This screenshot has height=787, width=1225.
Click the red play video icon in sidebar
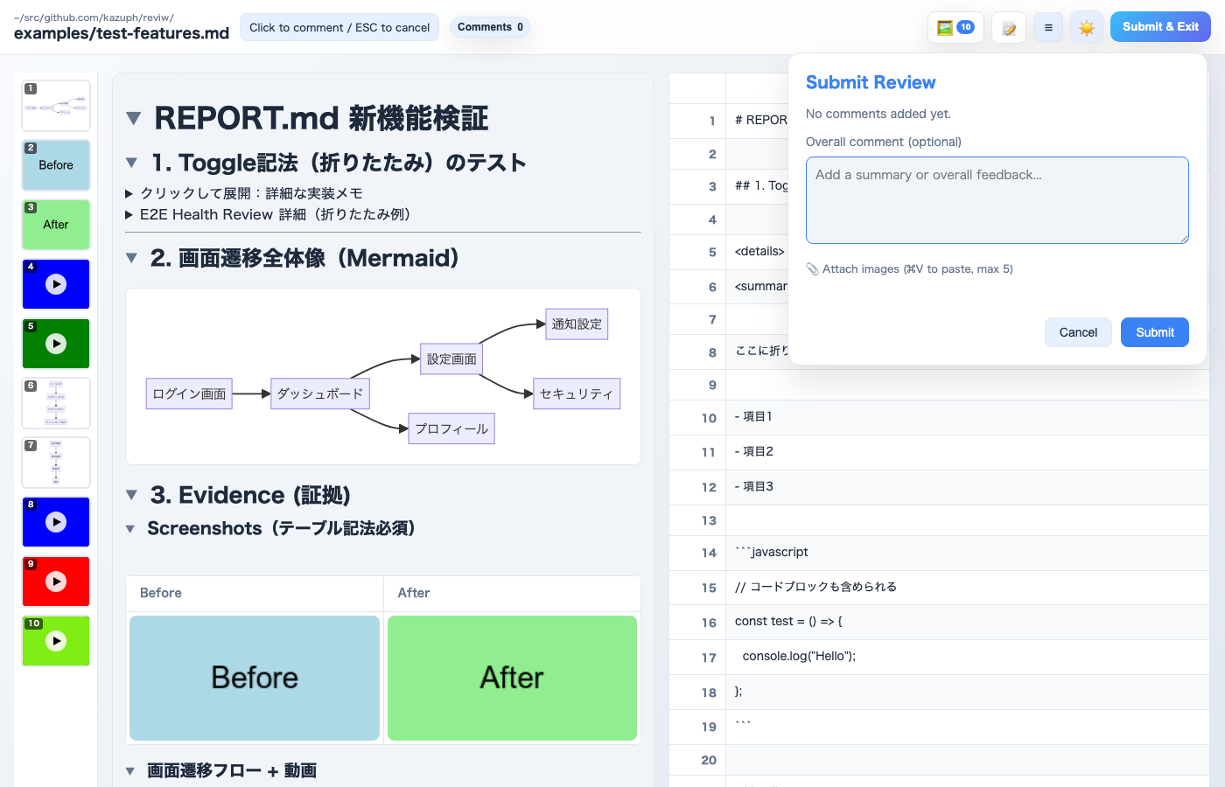click(x=55, y=582)
